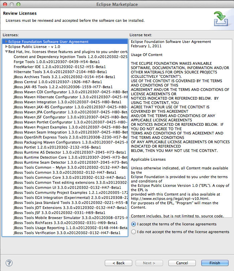Expand the Eclipse Public License v 1.0 node
This screenshot has height=271, width=234.
6,47
